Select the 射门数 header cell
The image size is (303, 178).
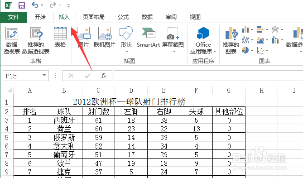99,111
